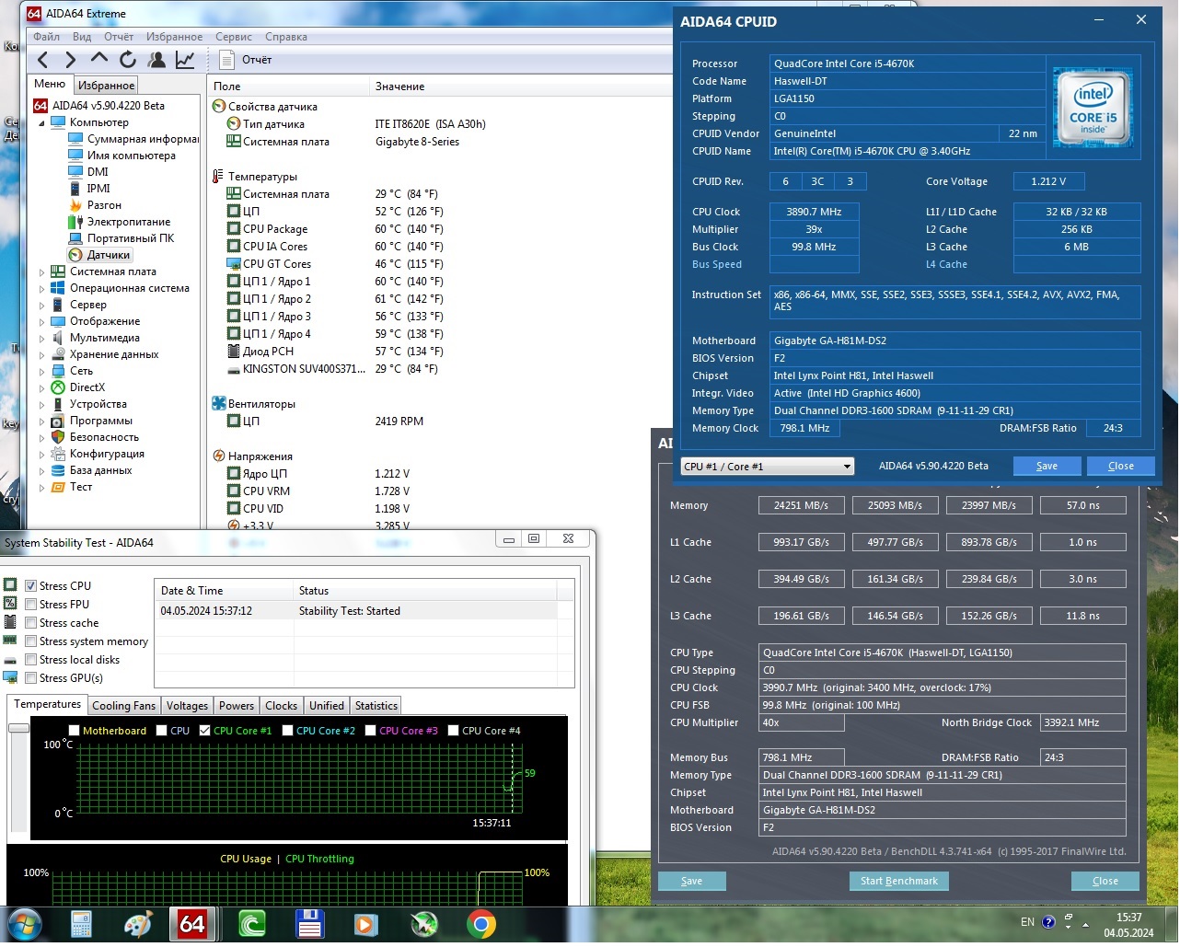
Task: Expand the Операционная система tree node
Action: (41, 289)
